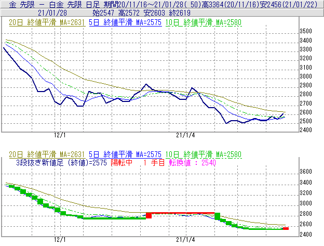324x246 pixels.
Task: Click the 10日 終値平滑 MA=2580 legend in upper chart
Action: pyautogui.click(x=204, y=22)
